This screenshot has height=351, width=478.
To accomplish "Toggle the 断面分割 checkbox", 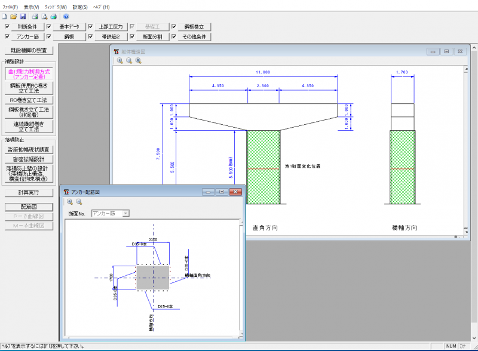I will coord(132,36).
